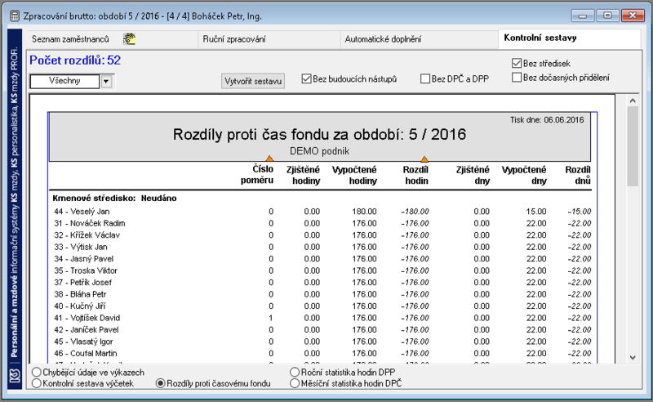
Task: Choose Kontrolní sestava výčetek radio button
Action: click(37, 383)
